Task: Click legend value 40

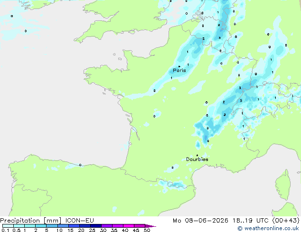Action: pyautogui.click(x=125, y=230)
